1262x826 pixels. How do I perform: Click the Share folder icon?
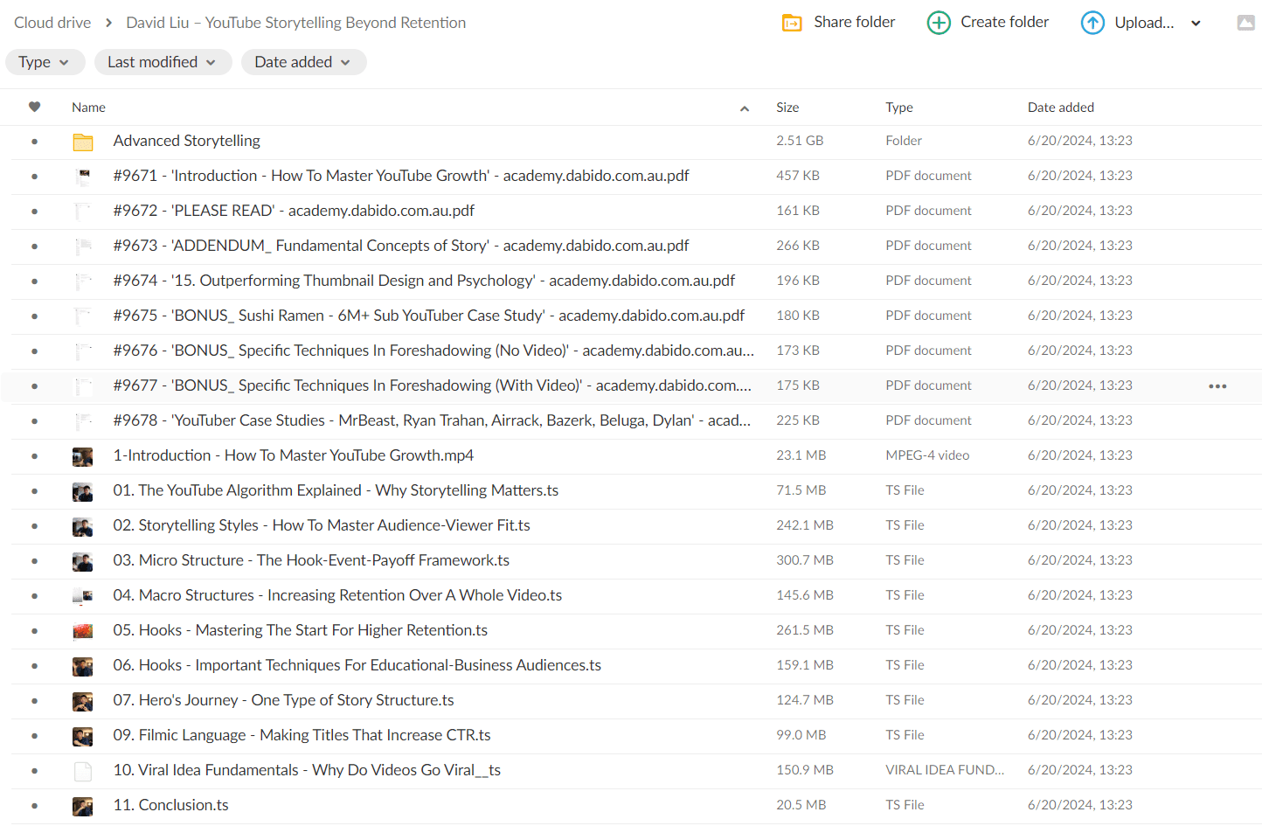tap(792, 23)
